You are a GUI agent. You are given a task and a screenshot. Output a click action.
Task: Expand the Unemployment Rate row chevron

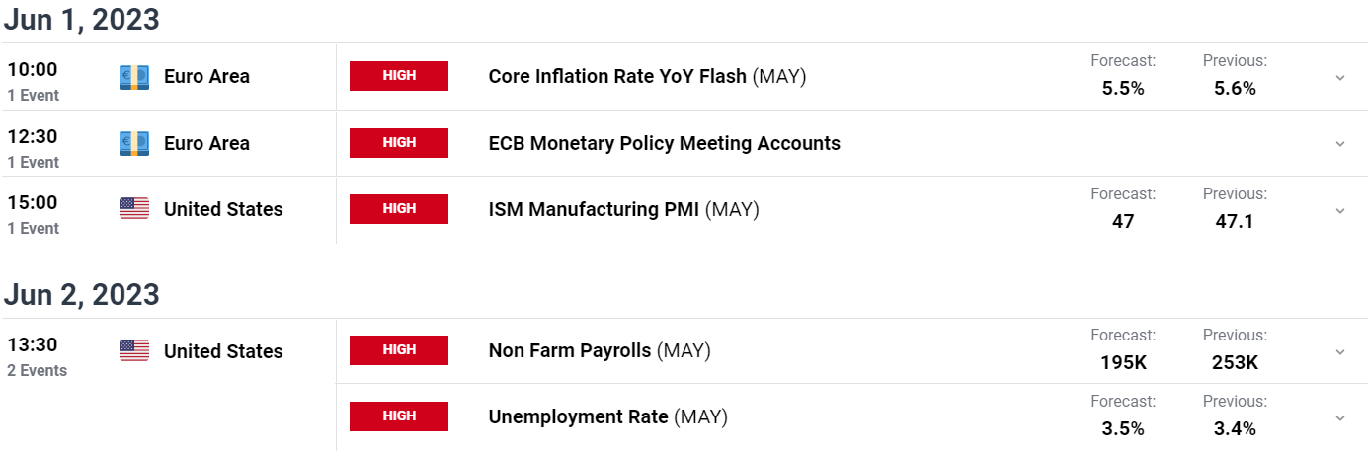[x=1340, y=417]
